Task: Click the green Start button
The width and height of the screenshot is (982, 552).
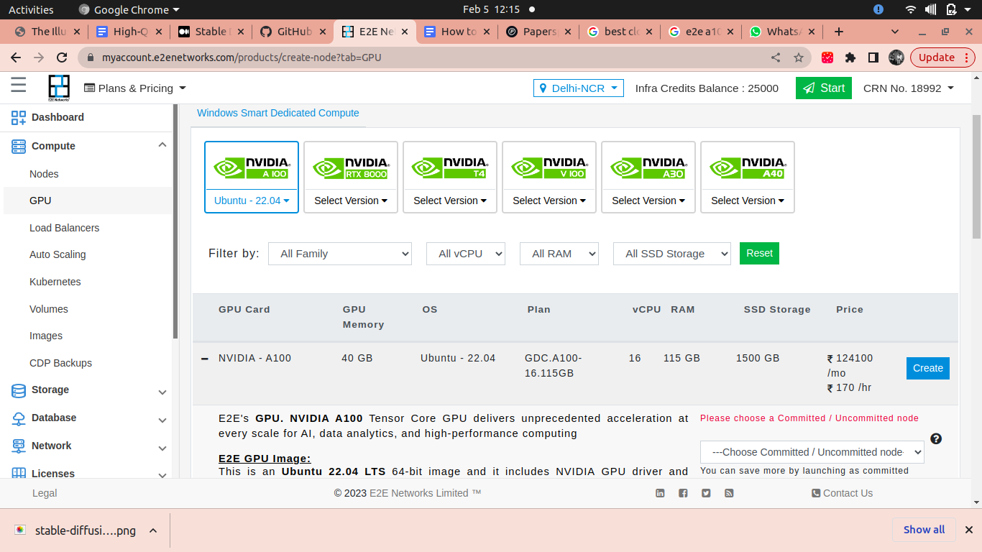Action: pyautogui.click(x=824, y=88)
